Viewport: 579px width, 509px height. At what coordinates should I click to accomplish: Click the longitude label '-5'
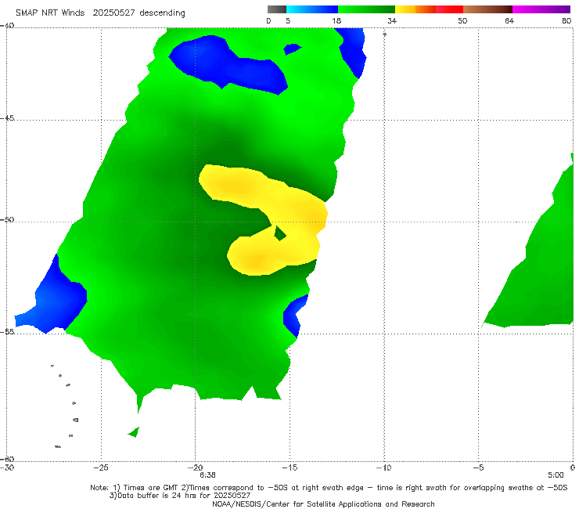[x=478, y=467]
